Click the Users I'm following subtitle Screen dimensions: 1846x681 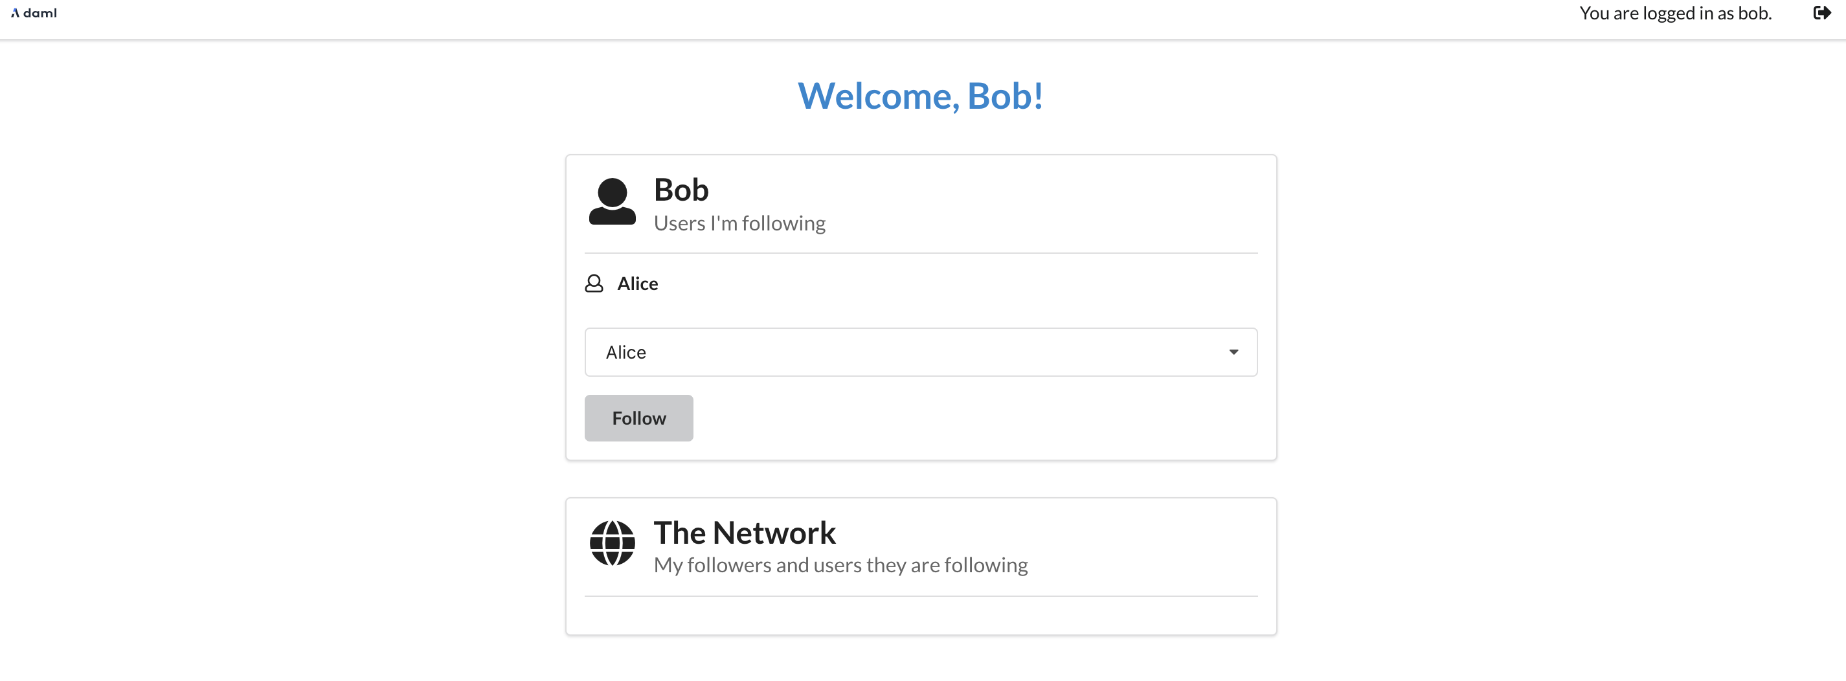739,223
